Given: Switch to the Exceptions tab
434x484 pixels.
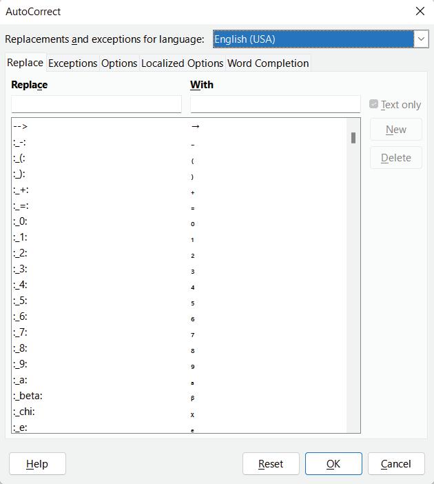Looking at the screenshot, I should coord(72,63).
